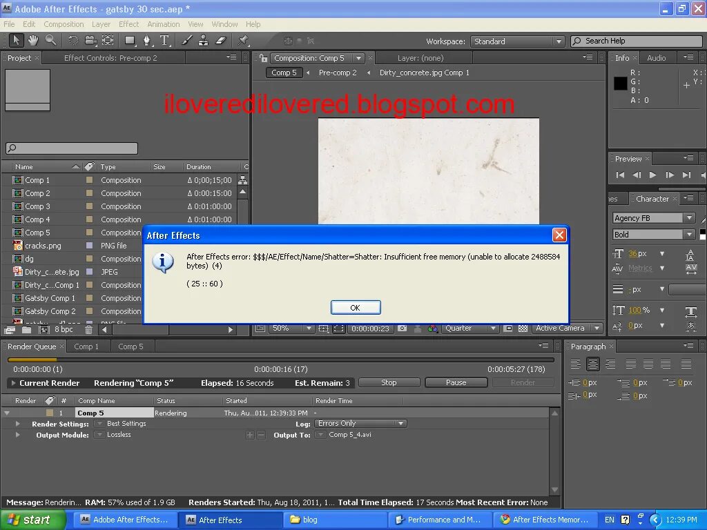The image size is (707, 530).
Task: Select the Zoom magnifier tool
Action: coord(50,41)
